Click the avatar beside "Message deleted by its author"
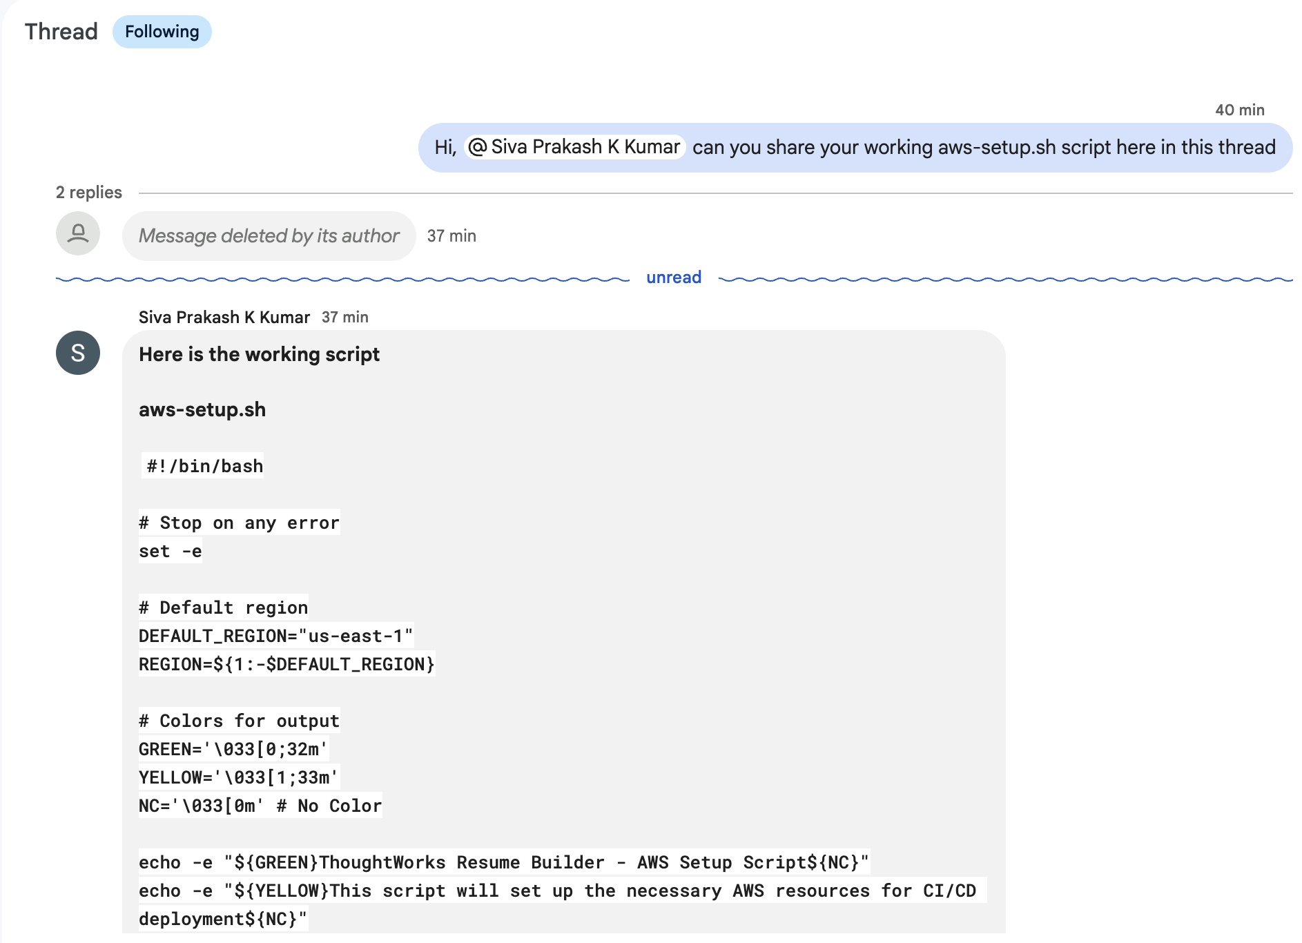 (x=77, y=233)
